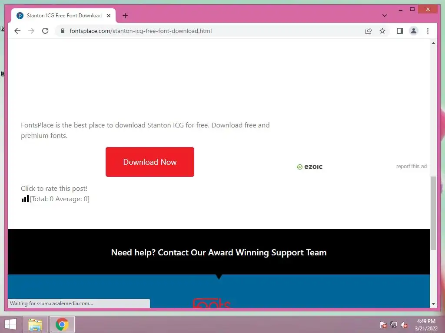Open File Explorer from the taskbar
The image size is (445, 333).
(x=35, y=324)
